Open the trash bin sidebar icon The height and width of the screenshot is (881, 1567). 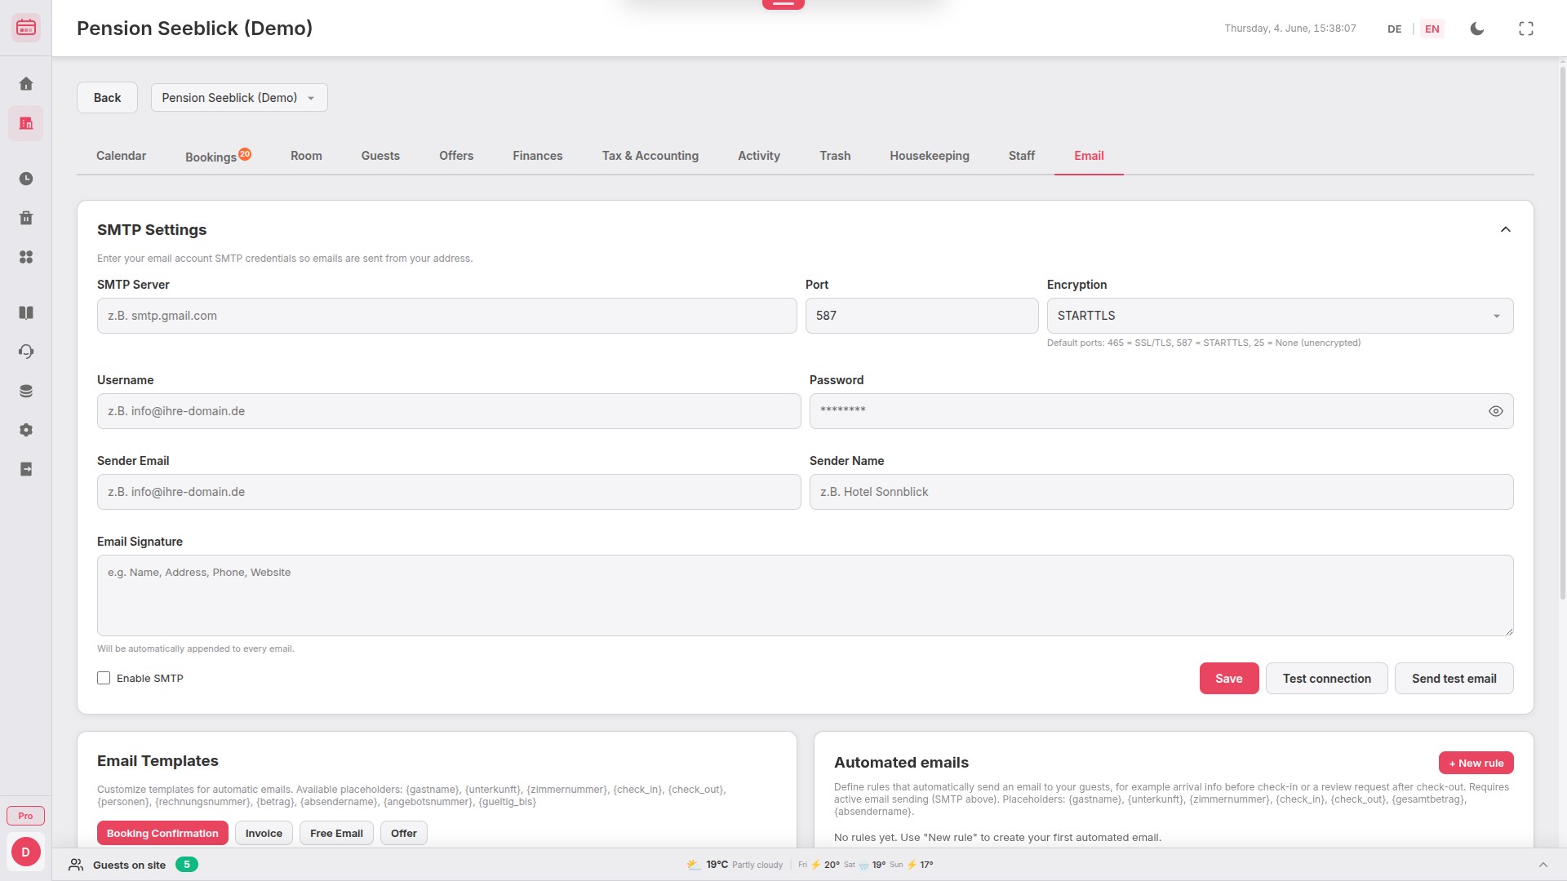[26, 218]
